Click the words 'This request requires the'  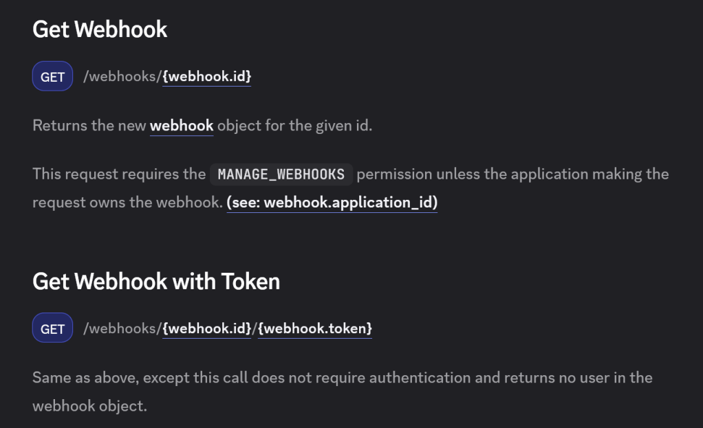tap(119, 174)
